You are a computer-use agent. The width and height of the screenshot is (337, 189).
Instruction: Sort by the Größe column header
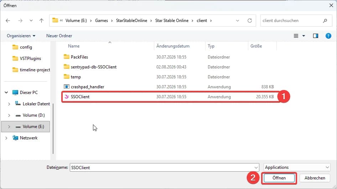click(256, 46)
